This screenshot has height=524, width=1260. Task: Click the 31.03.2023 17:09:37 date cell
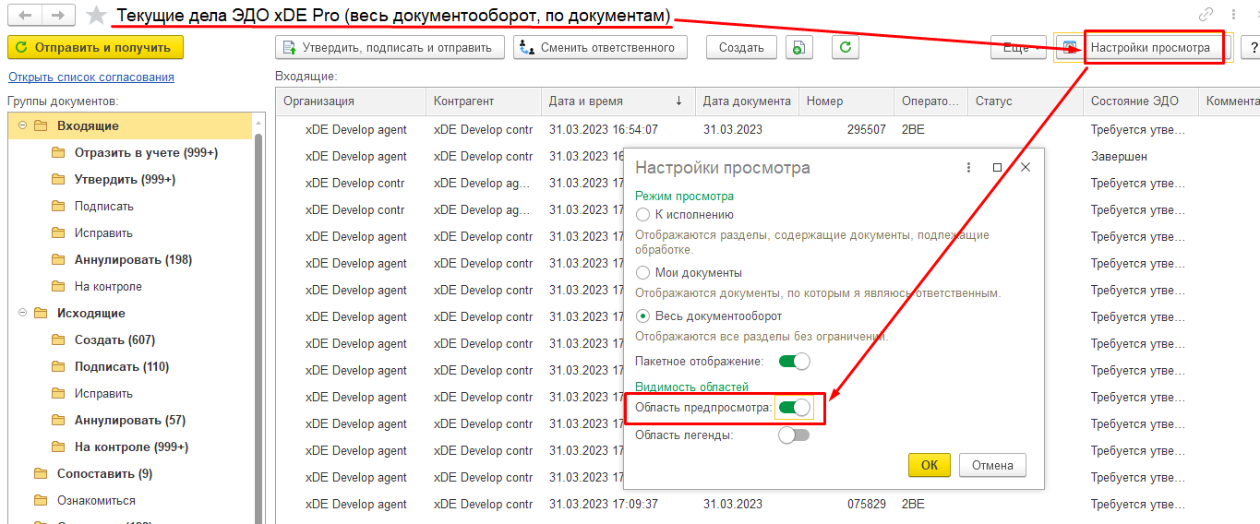618,504
